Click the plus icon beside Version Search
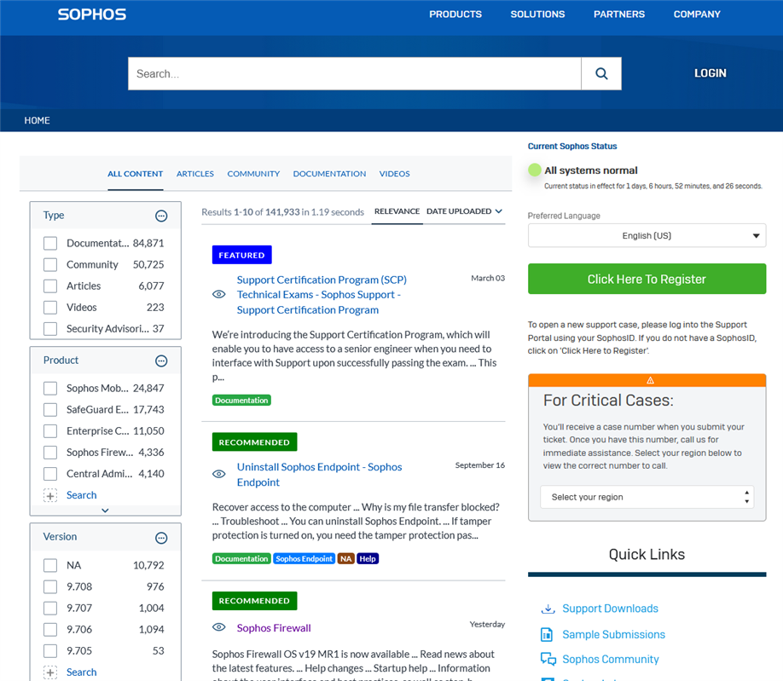The height and width of the screenshot is (681, 783). click(x=50, y=672)
